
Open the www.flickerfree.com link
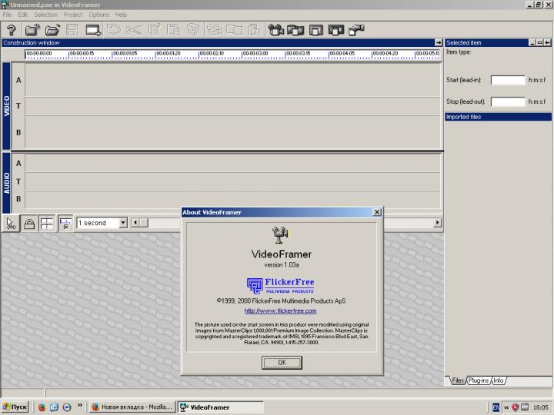[x=281, y=310]
